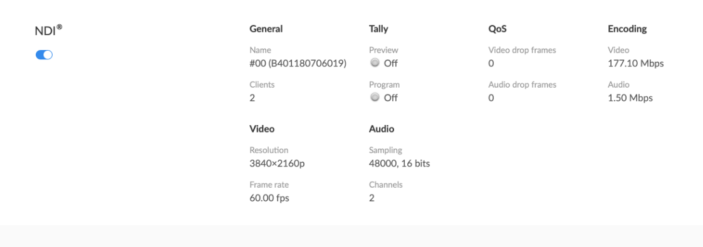Click the Tally Preview indicator light

[375, 63]
